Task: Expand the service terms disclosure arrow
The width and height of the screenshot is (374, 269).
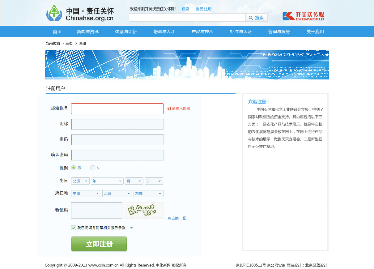Action: (131, 228)
